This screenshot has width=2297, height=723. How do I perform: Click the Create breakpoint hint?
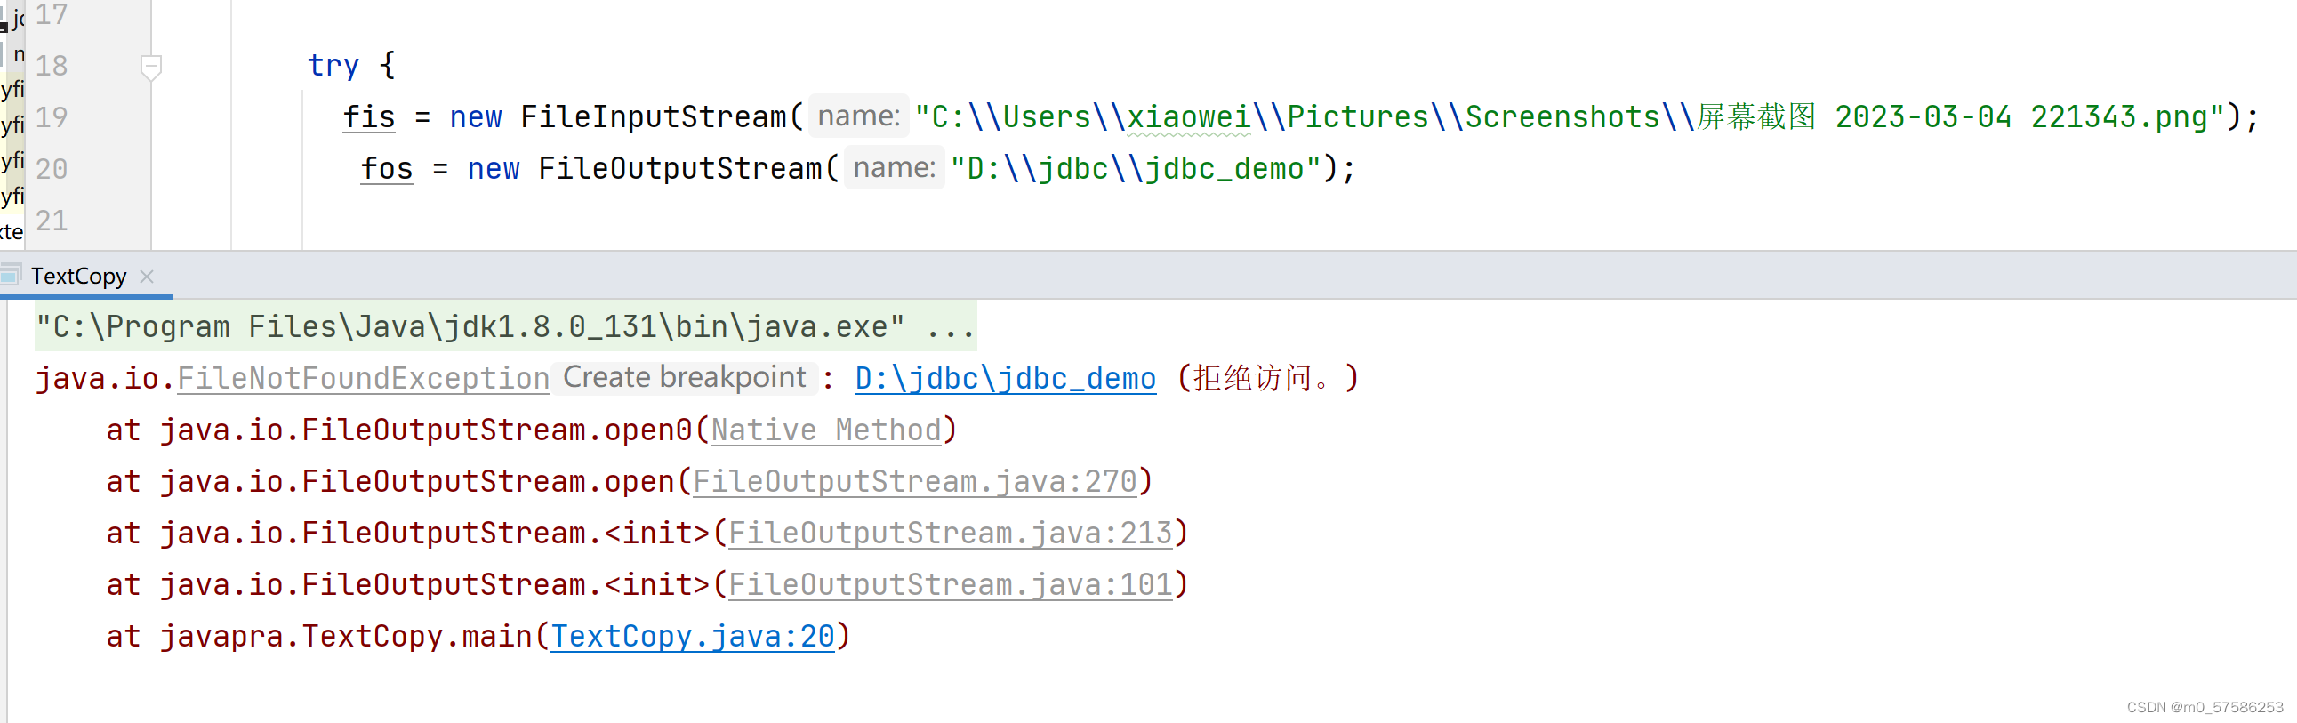685,377
